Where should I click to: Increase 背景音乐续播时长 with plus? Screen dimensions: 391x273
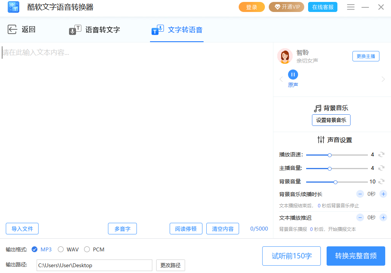pyautogui.click(x=383, y=194)
